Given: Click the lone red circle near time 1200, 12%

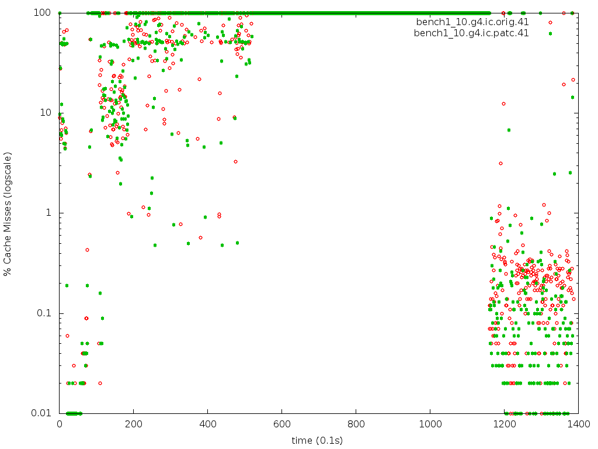Looking at the screenshot, I should (x=503, y=103).
